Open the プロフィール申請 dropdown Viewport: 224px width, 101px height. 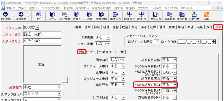pyautogui.click(x=123, y=66)
